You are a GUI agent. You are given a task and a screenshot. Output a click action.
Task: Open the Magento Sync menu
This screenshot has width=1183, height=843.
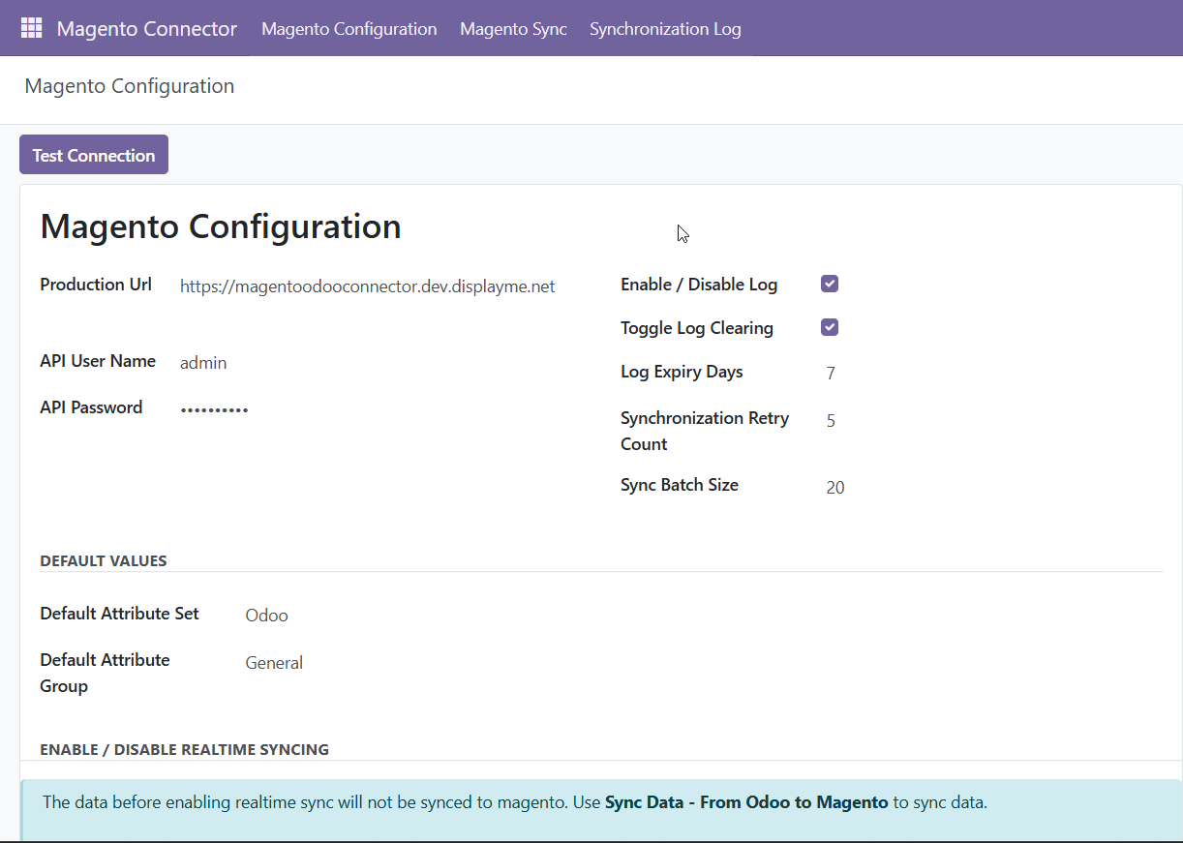coord(513,28)
